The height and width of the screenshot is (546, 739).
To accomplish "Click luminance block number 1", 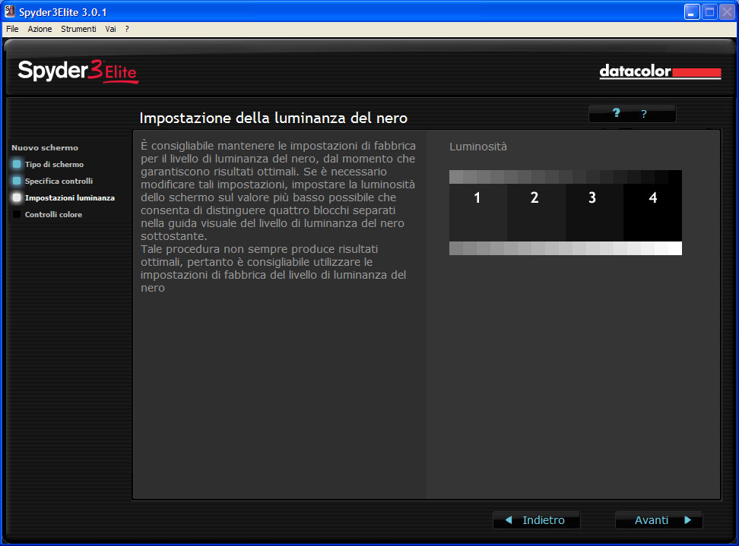I will (x=478, y=213).
